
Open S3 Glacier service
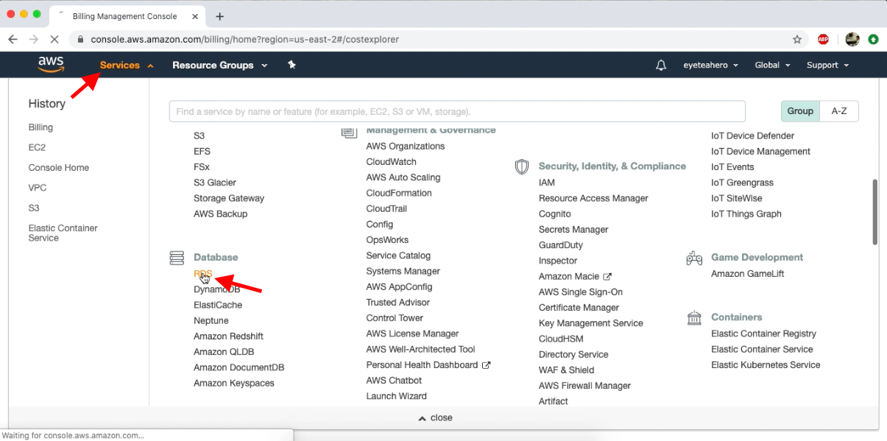(215, 183)
